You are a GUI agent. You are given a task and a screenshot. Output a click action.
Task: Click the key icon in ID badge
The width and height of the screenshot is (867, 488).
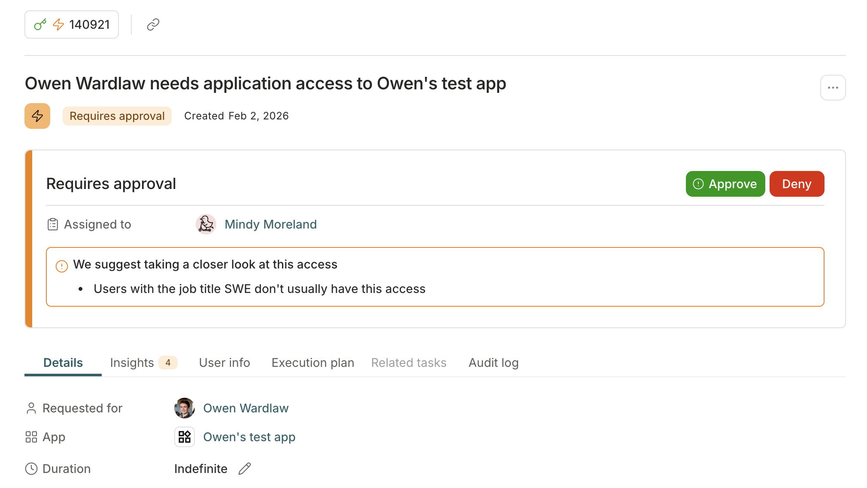pyautogui.click(x=40, y=24)
